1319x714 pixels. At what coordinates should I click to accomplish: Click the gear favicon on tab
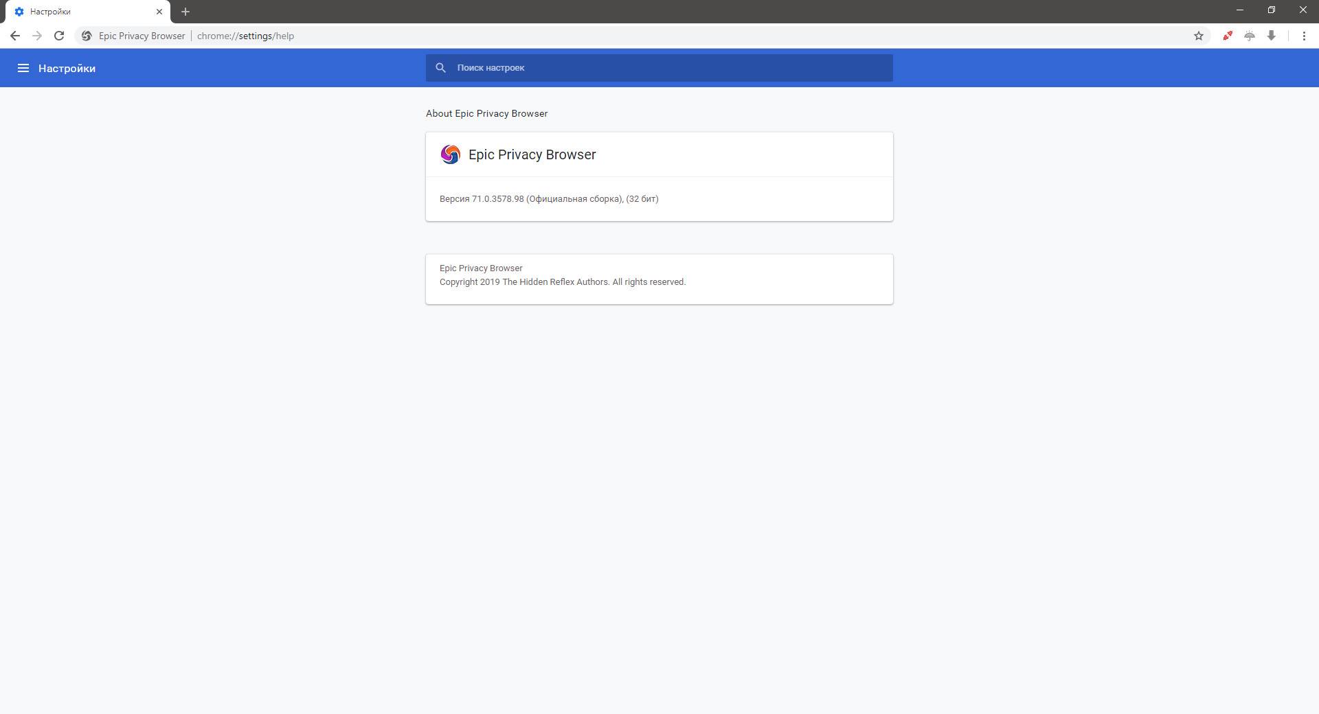[x=19, y=12]
